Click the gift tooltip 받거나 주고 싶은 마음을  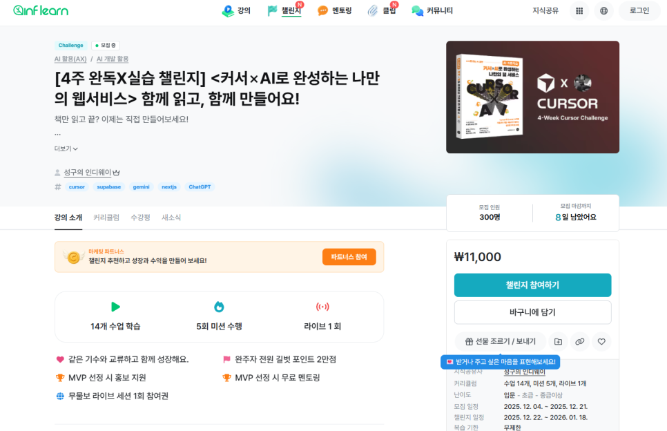[x=500, y=362]
